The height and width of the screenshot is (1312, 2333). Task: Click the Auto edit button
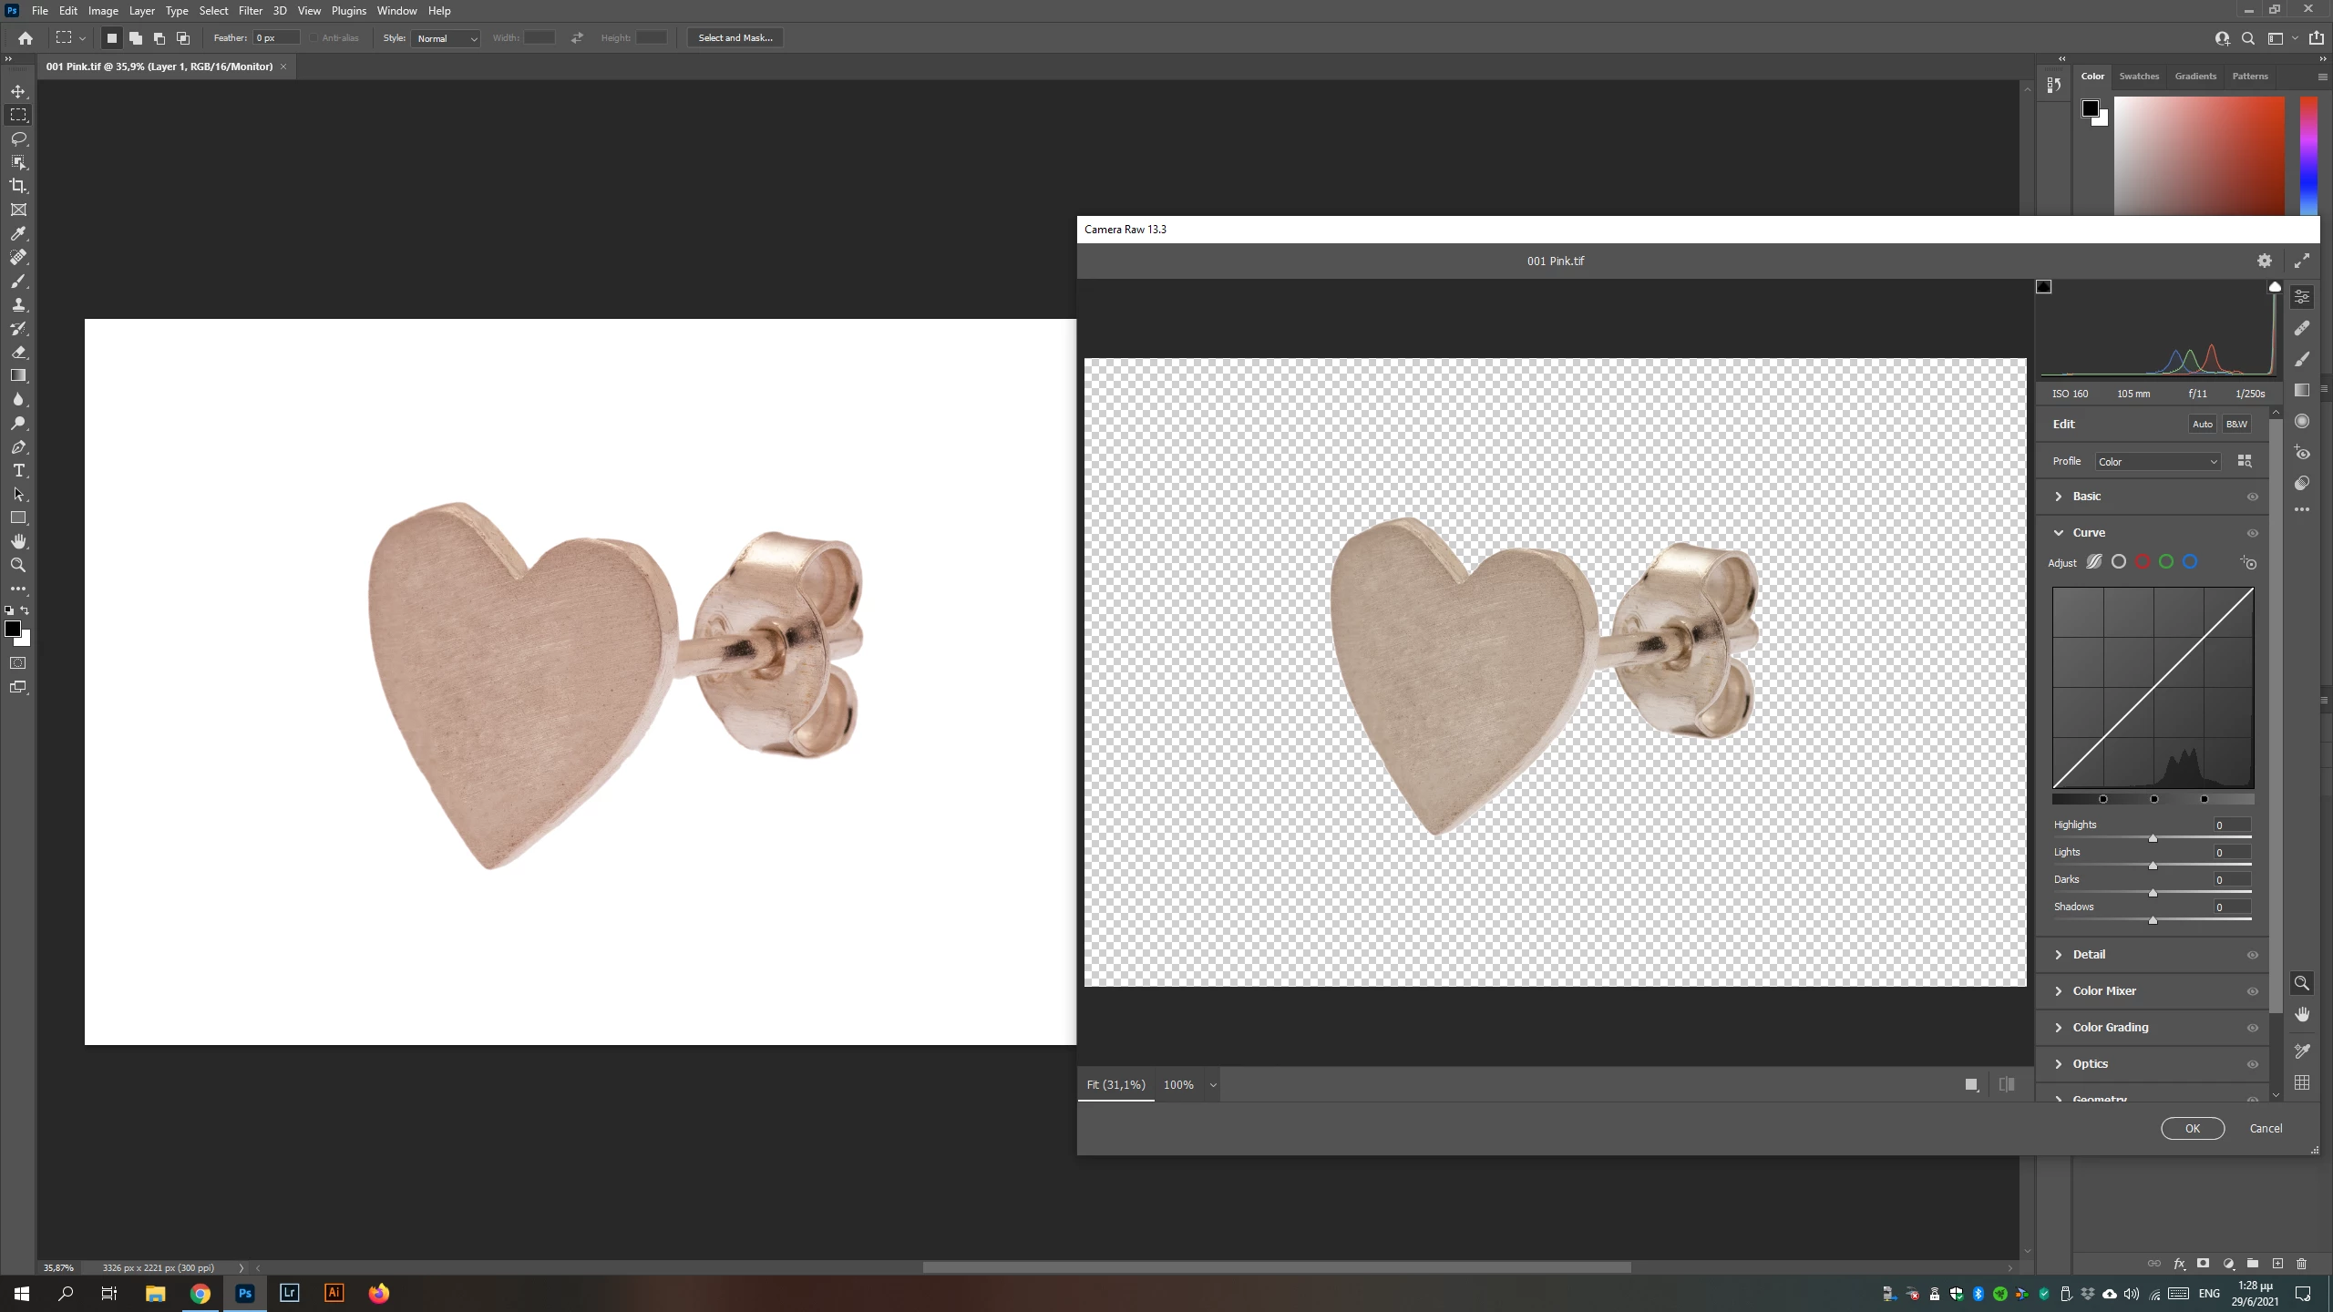[x=2202, y=424]
